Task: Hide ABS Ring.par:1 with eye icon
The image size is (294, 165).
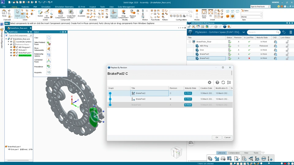Action: pos(11,47)
